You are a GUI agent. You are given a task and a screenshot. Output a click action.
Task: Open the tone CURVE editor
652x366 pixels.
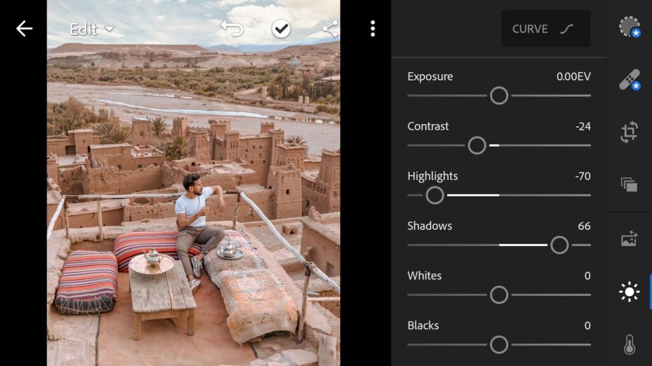click(x=546, y=29)
